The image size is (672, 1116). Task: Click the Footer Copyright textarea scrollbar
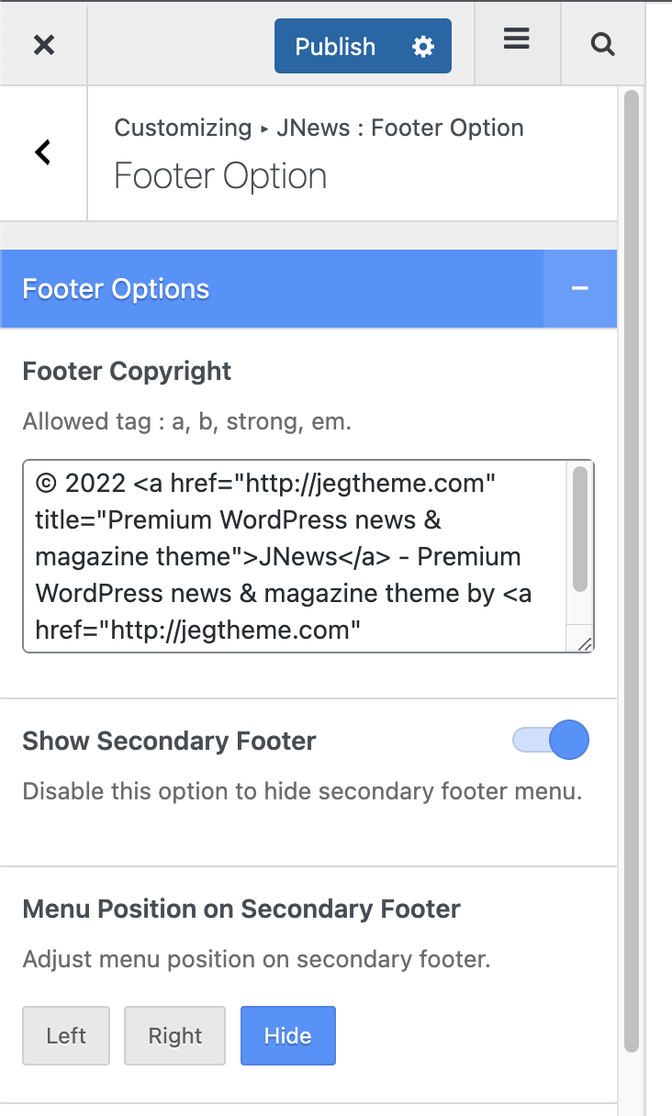[580, 529]
